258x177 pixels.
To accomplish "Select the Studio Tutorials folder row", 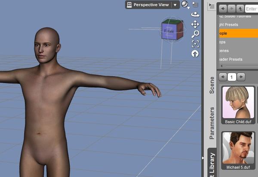I will [239, 16].
